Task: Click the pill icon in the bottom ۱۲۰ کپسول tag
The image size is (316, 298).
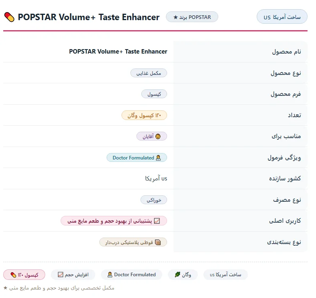Action: pos(13,275)
